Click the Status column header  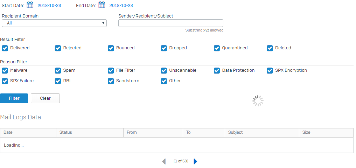(90, 133)
